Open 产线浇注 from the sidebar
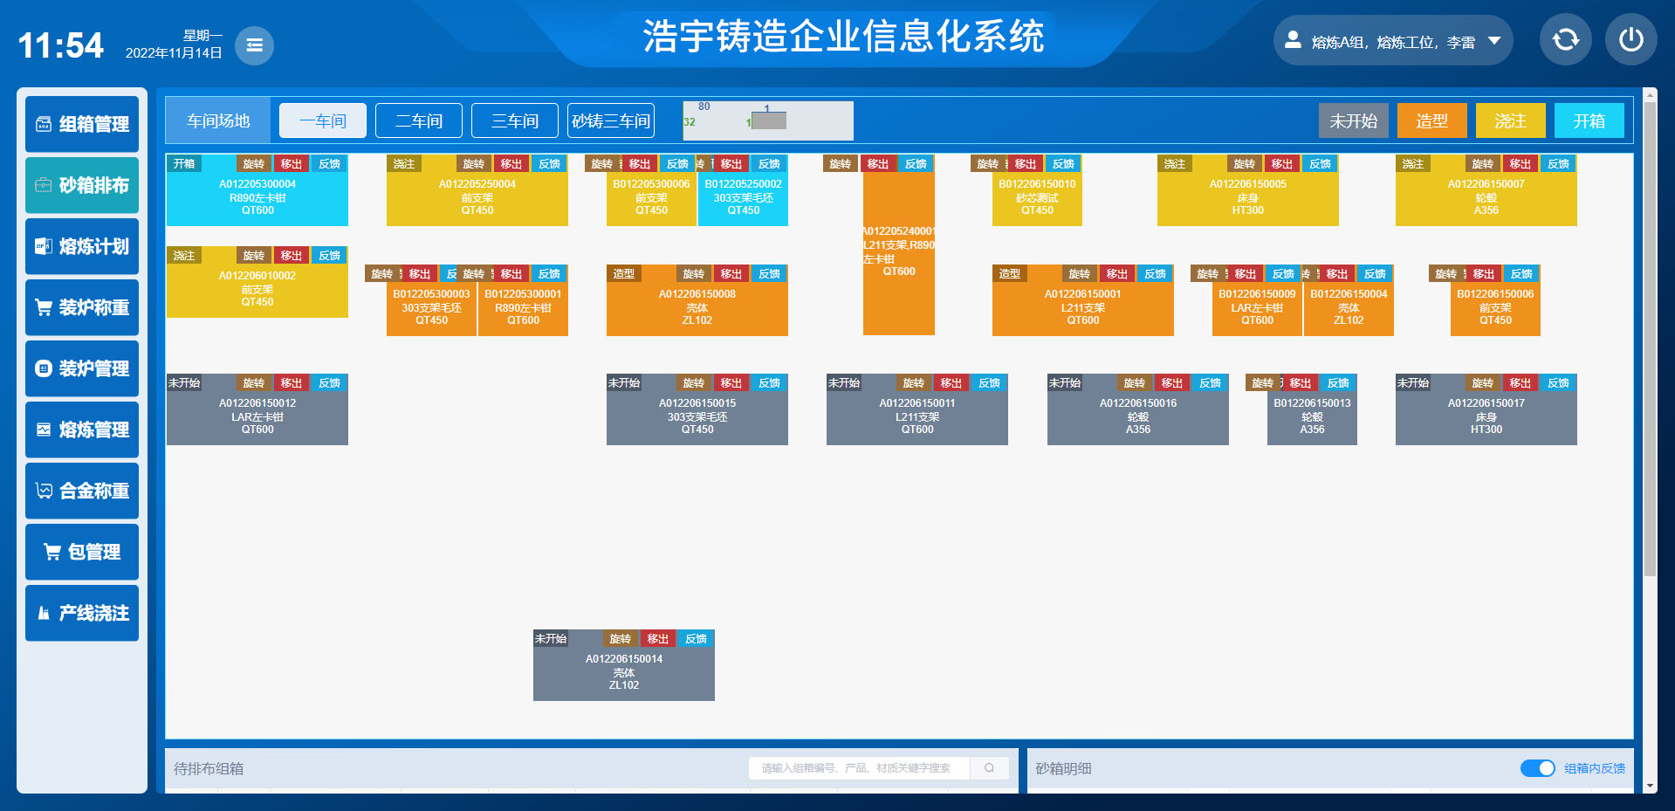This screenshot has height=811, width=1675. 82,613
